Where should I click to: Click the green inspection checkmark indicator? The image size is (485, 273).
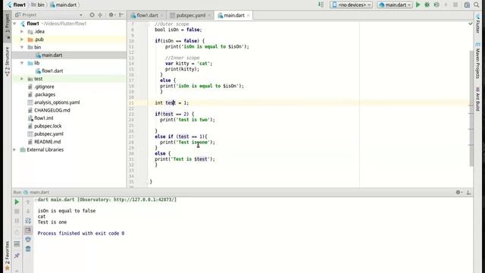471,24
